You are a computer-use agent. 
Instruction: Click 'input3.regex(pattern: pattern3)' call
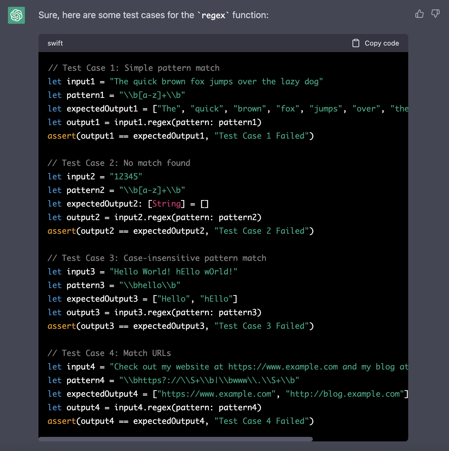tap(188, 312)
